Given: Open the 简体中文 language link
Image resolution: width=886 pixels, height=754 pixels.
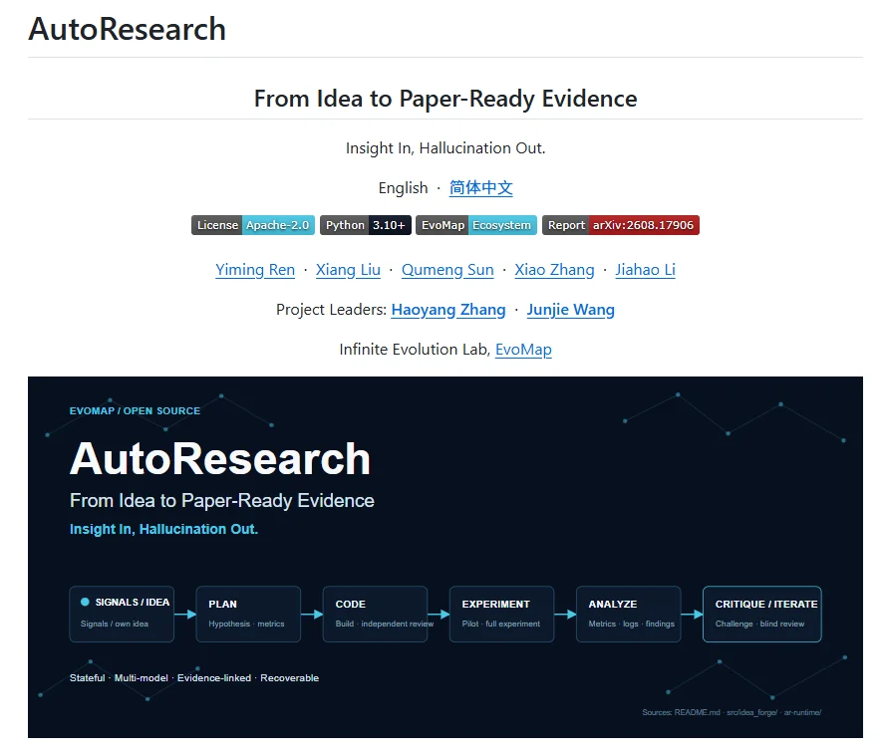Looking at the screenshot, I should click(x=480, y=187).
